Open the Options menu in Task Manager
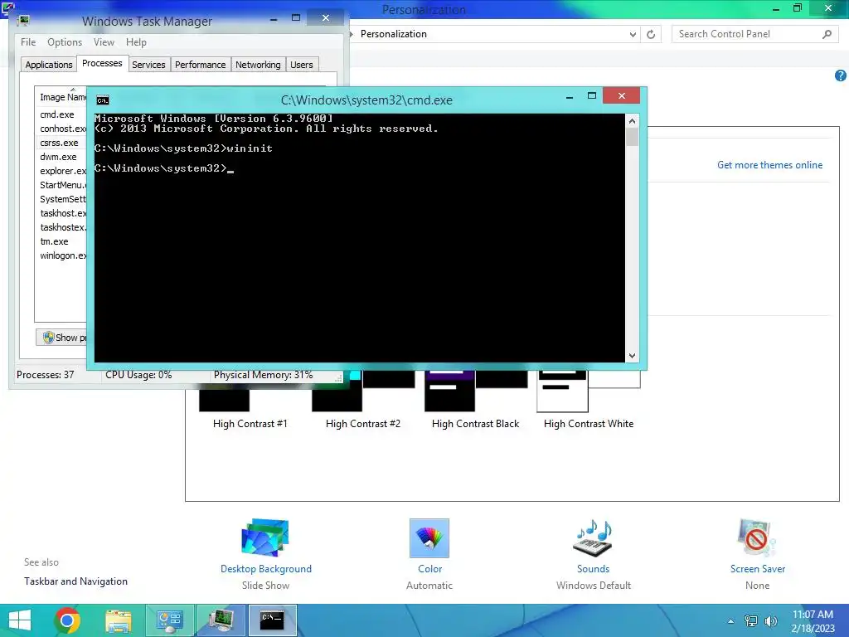The image size is (849, 637). (65, 42)
